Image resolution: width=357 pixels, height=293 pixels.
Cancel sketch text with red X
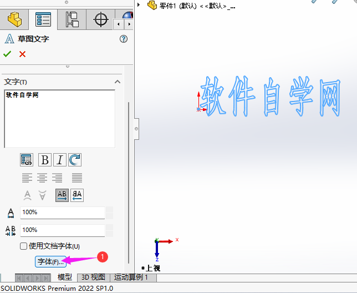[x=22, y=54]
